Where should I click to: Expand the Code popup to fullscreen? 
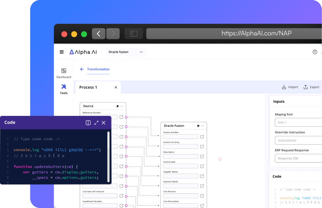click(x=96, y=123)
